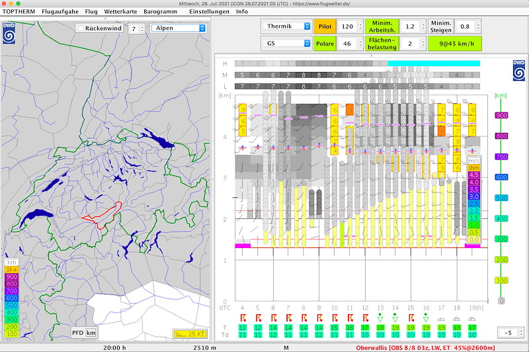Click the yellow Pilot button
529x352 pixels.
pyautogui.click(x=325, y=26)
